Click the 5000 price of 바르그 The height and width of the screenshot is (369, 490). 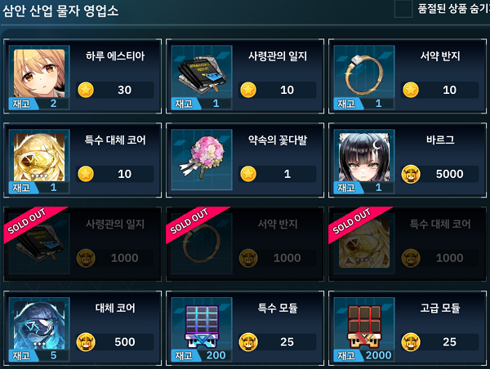tap(449, 174)
